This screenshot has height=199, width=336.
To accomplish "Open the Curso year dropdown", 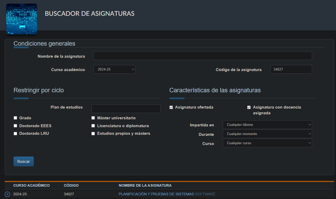I will click(x=267, y=143).
